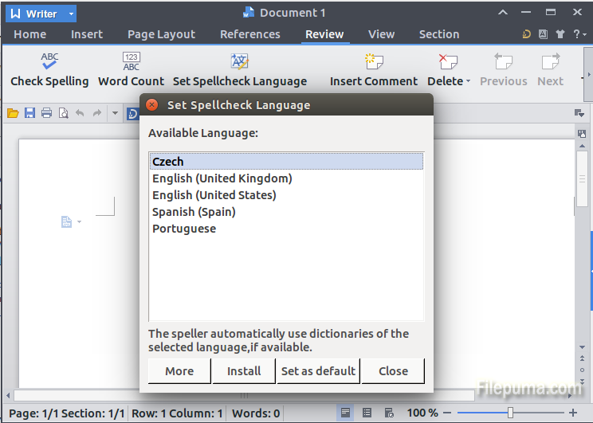
Task: Switch to the References tab
Action: tap(250, 34)
